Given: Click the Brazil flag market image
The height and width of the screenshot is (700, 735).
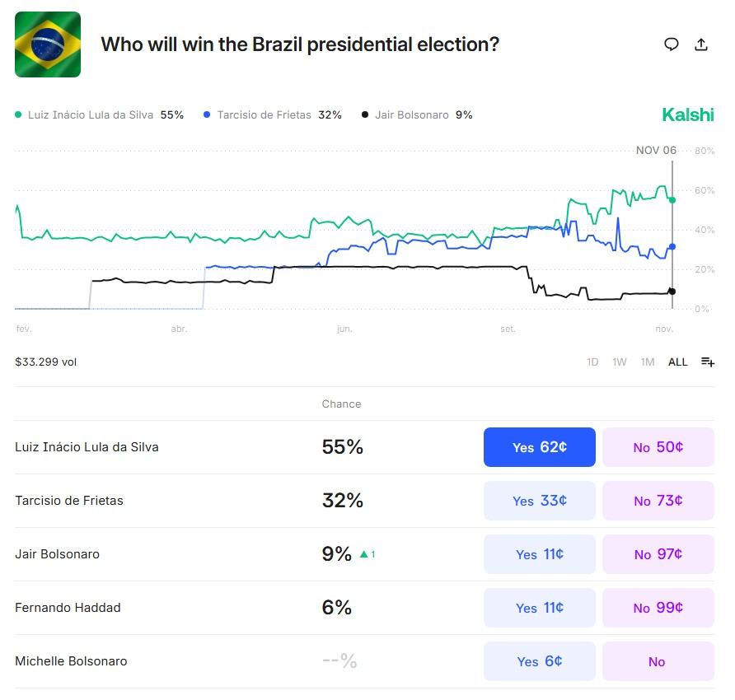Looking at the screenshot, I should point(48,44).
